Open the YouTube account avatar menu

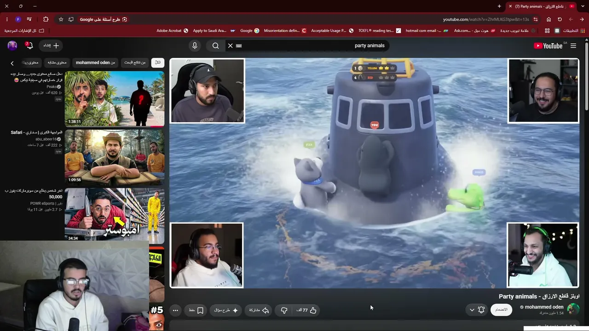(12, 46)
